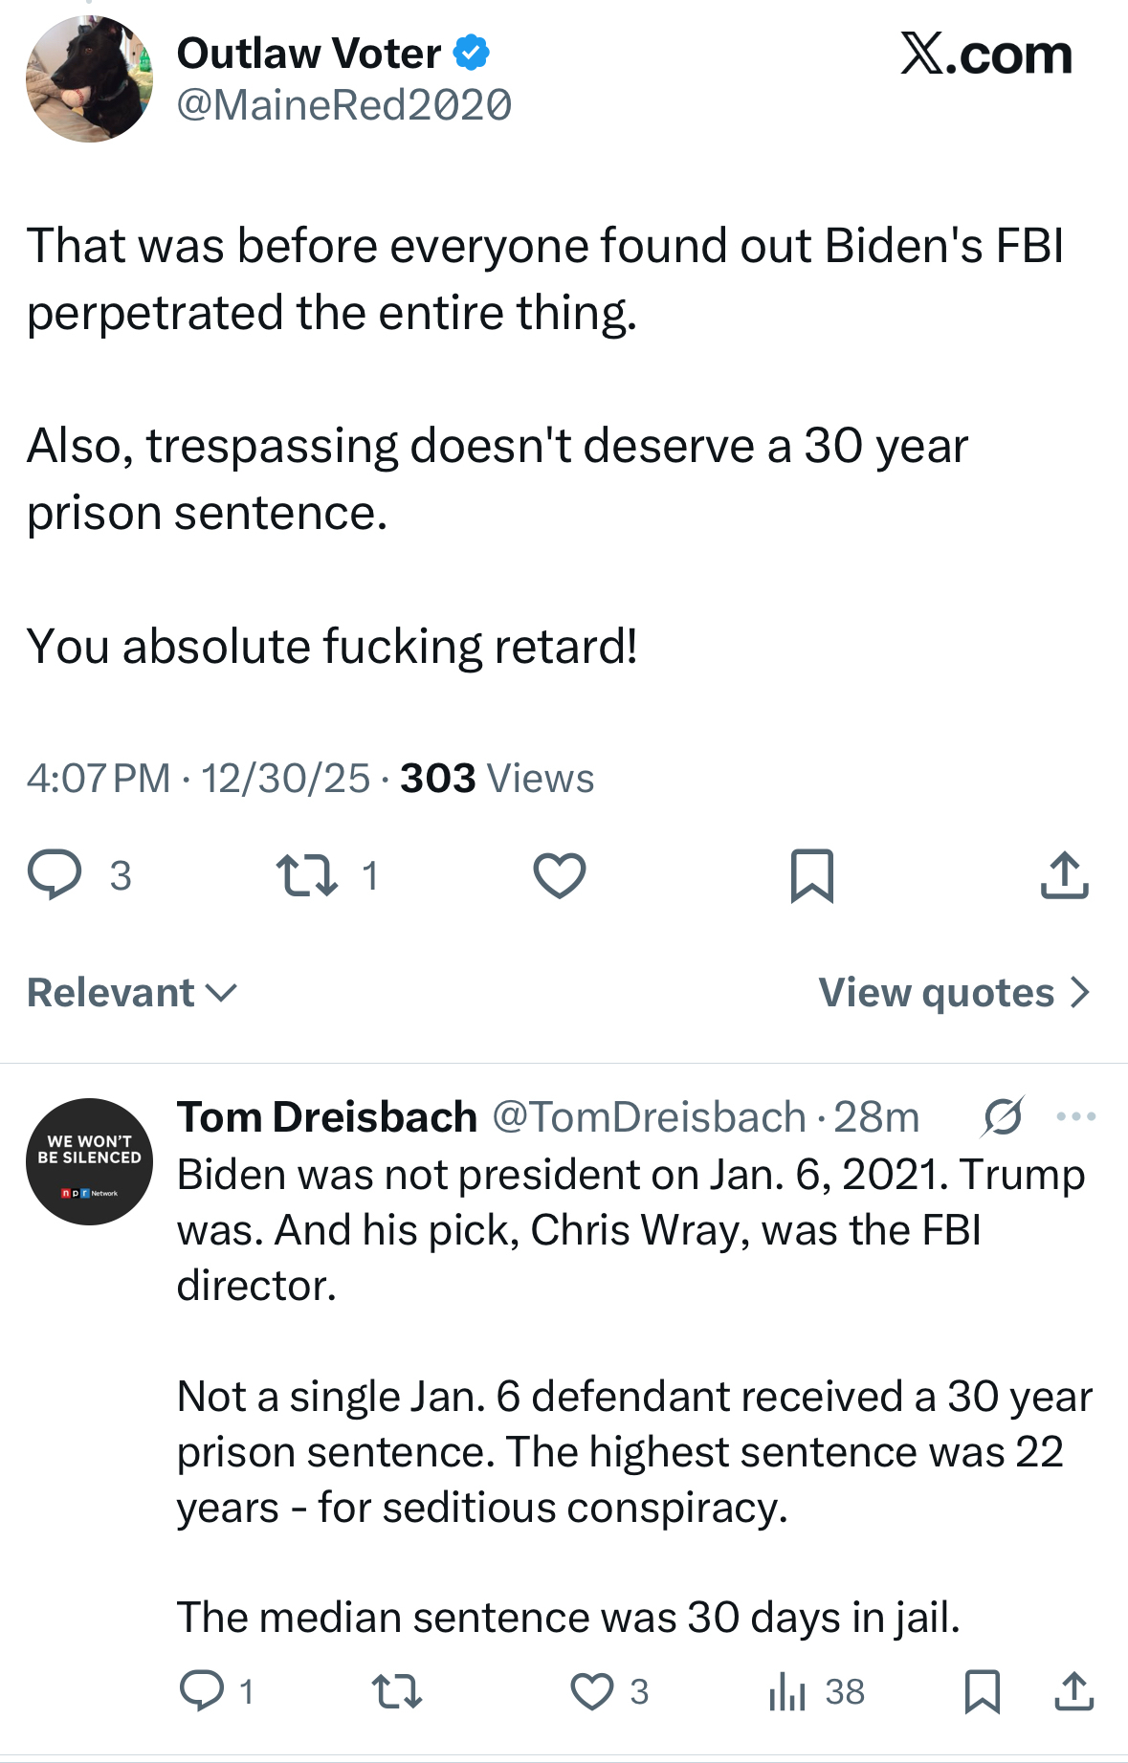Share the main post via upload icon
Viewport: 1128px width, 1763px height.
1064,874
